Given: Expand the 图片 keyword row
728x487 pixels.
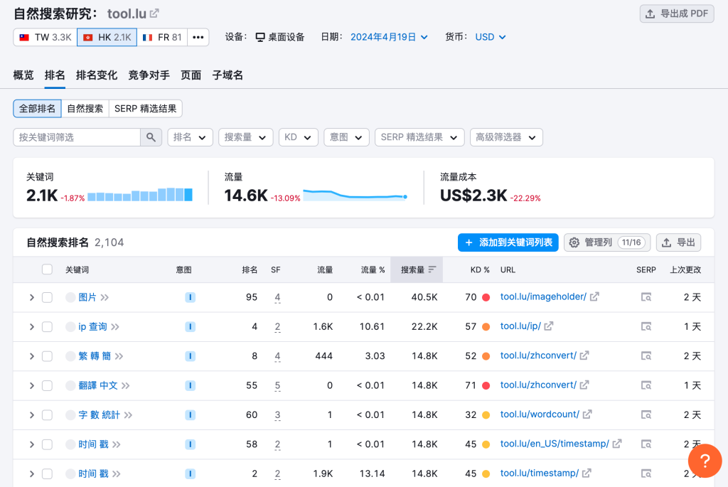Looking at the screenshot, I should [31, 297].
